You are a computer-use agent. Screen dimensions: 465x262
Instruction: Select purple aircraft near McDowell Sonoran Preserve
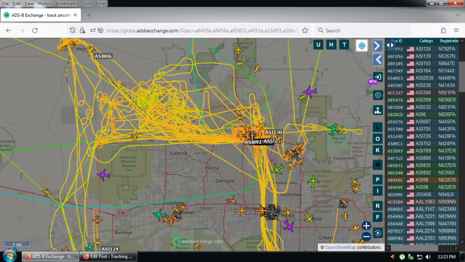click(x=310, y=91)
